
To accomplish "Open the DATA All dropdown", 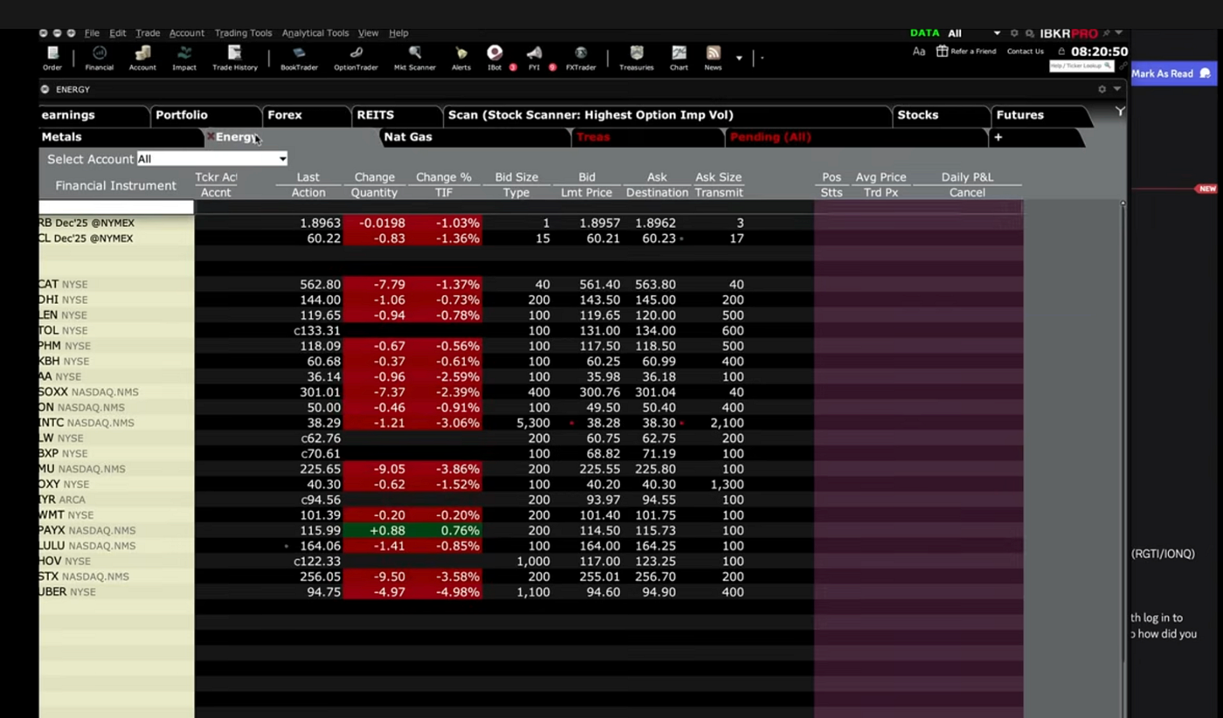I will pos(973,33).
